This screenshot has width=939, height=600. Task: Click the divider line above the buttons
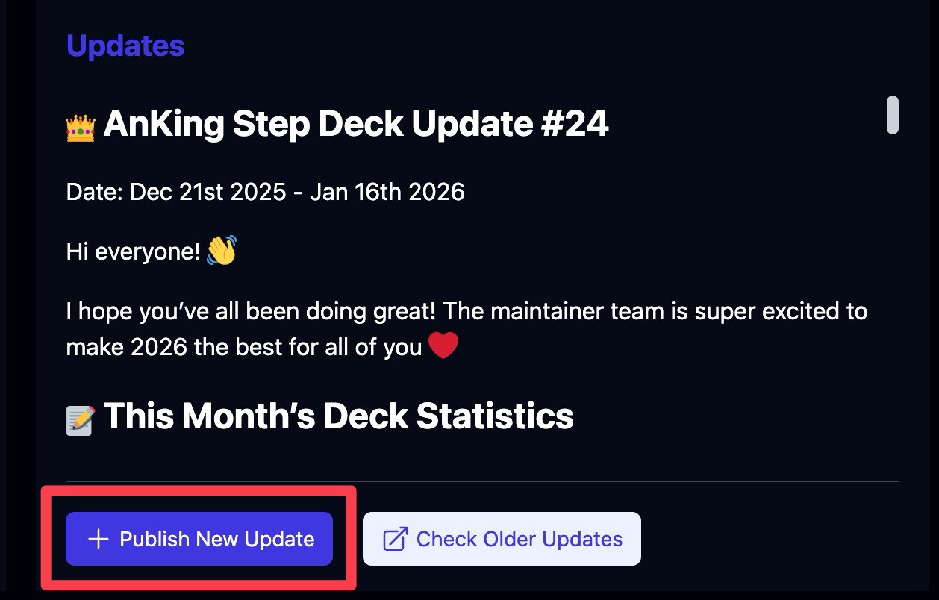click(481, 481)
